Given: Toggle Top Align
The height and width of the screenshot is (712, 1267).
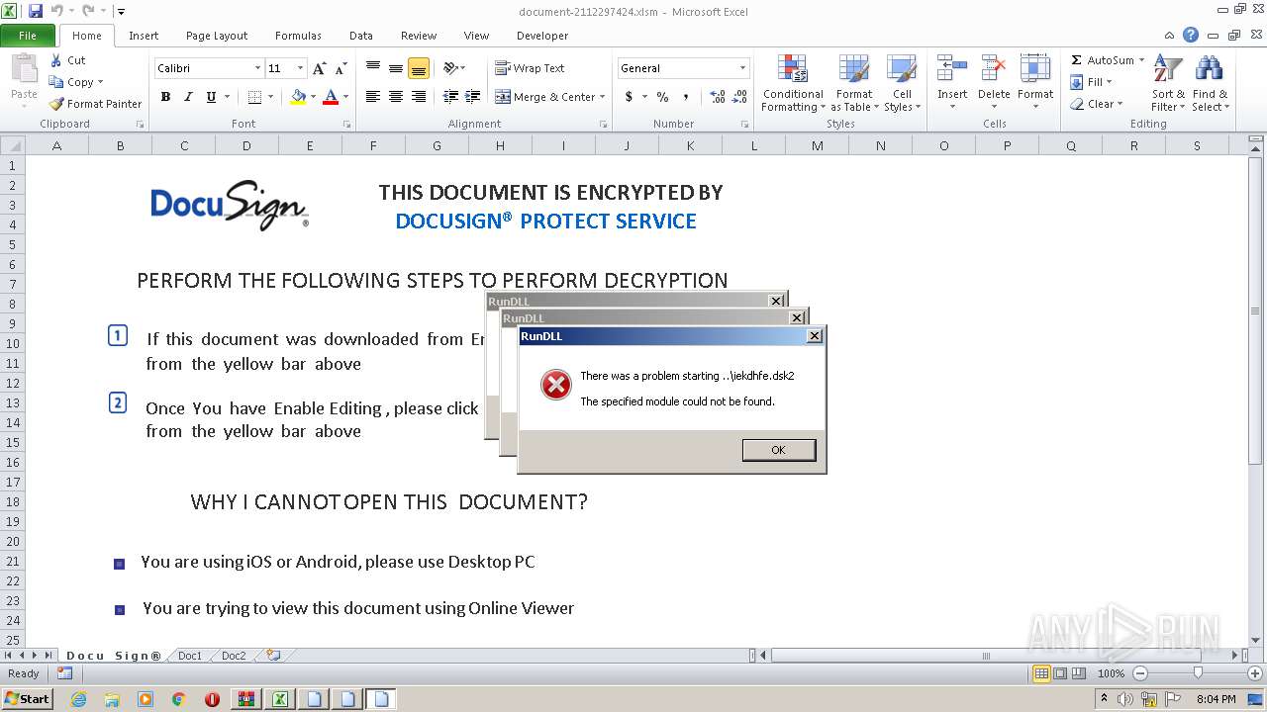Looking at the screenshot, I should [x=373, y=68].
